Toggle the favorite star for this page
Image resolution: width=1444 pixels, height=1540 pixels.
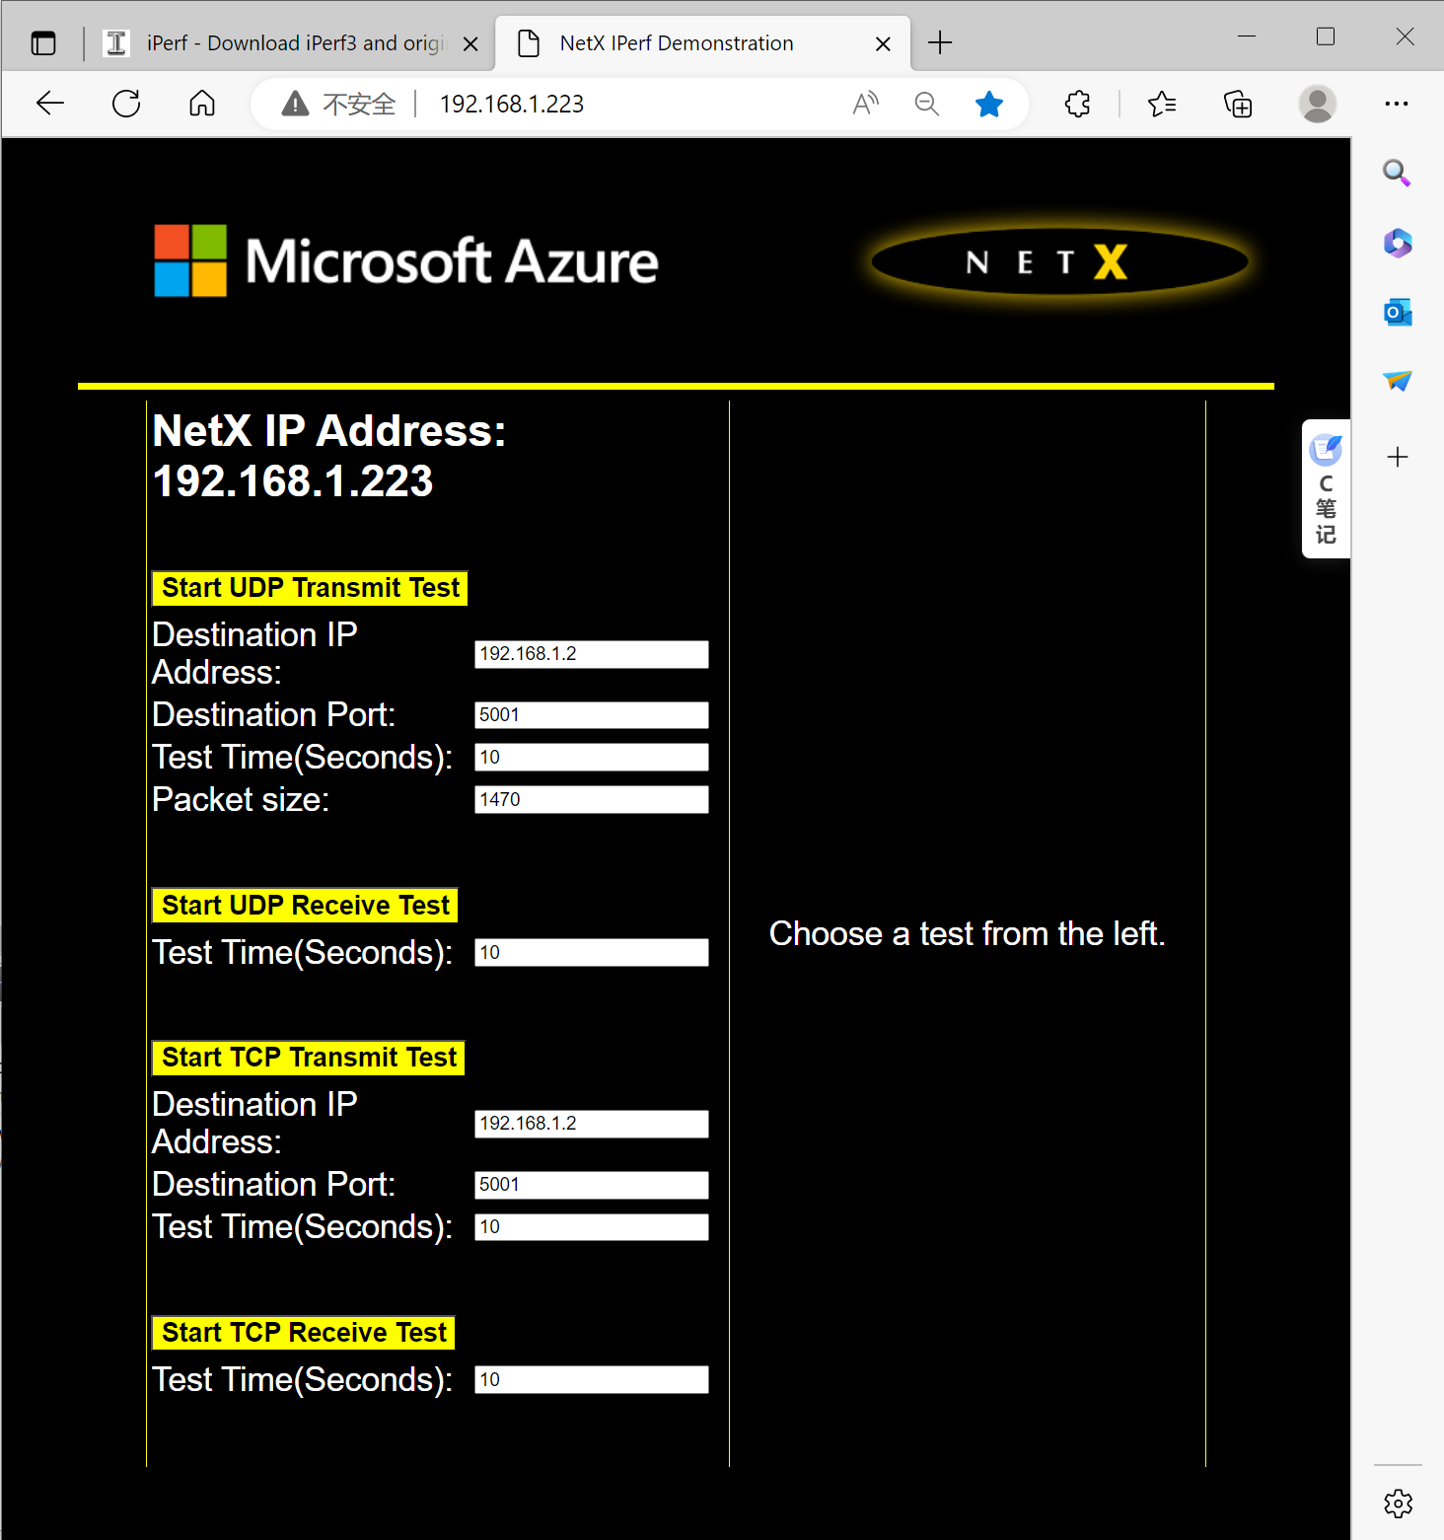click(988, 104)
